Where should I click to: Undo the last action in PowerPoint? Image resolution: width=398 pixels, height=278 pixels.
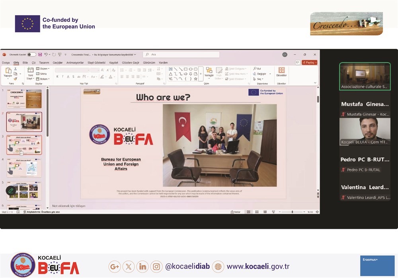(46, 54)
